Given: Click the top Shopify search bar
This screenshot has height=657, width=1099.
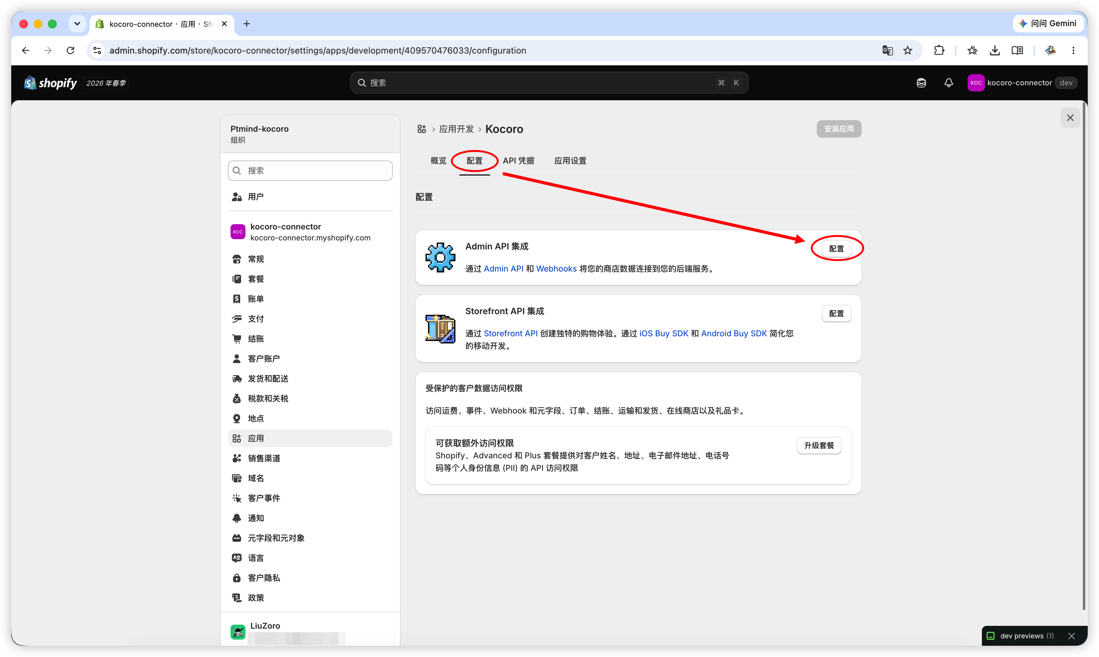Looking at the screenshot, I should [549, 83].
